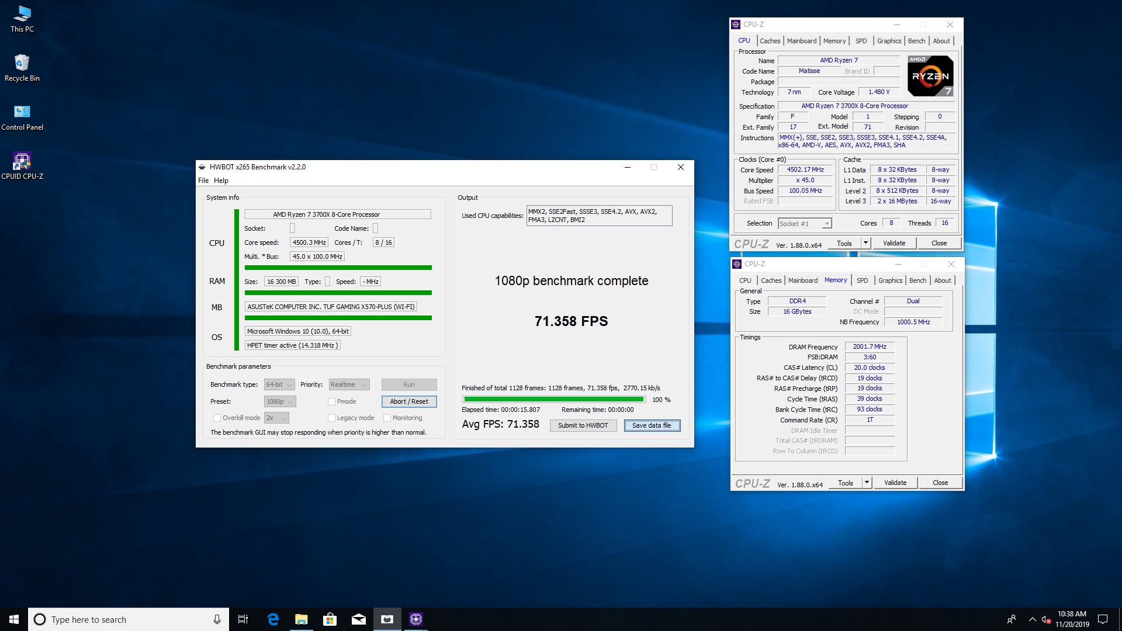Click Tools button in bottom CPU-Z window
Viewport: 1122px width, 631px height.
(x=846, y=483)
